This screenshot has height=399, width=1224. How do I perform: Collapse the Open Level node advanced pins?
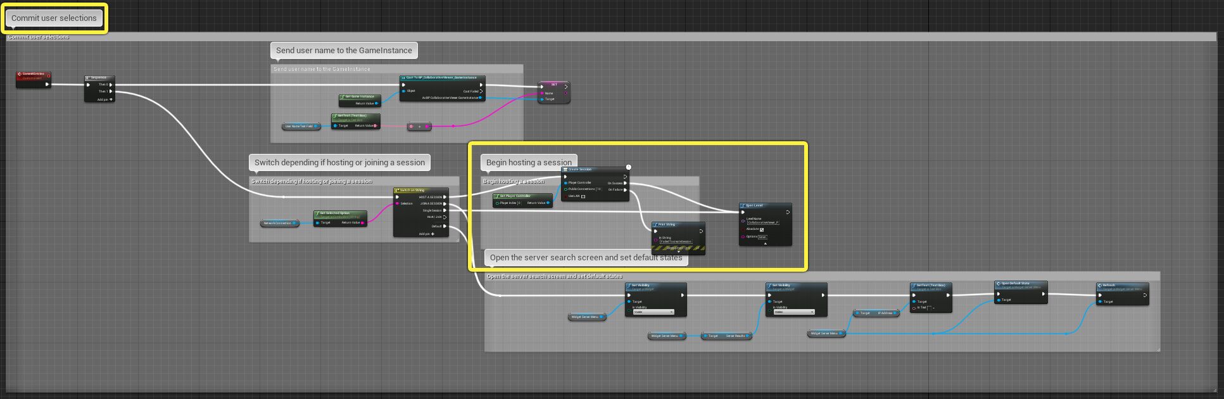765,243
